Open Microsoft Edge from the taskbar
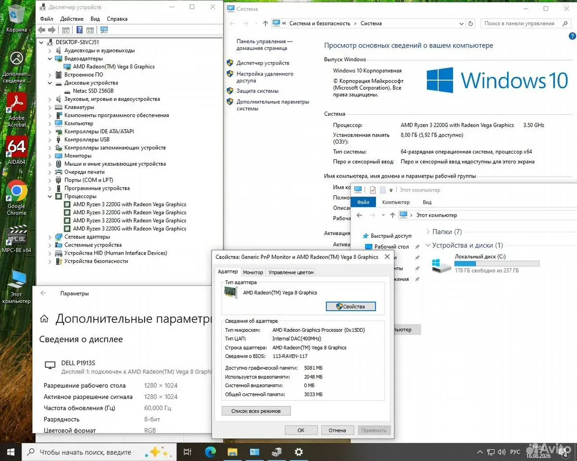The height and width of the screenshot is (461, 577). tap(210, 452)
